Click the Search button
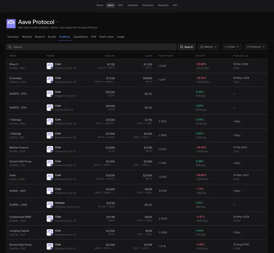 pyautogui.click(x=187, y=47)
